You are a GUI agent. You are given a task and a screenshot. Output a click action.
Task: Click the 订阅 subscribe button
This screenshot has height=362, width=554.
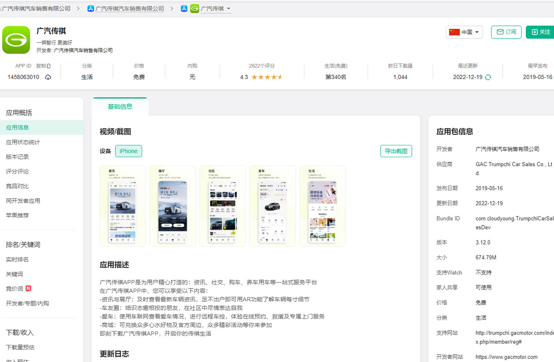(506, 32)
